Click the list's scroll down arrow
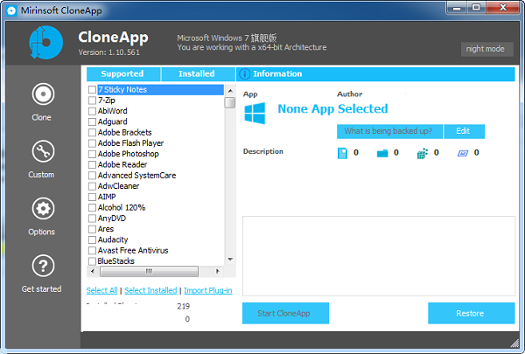This screenshot has width=525, height=354. click(x=230, y=260)
